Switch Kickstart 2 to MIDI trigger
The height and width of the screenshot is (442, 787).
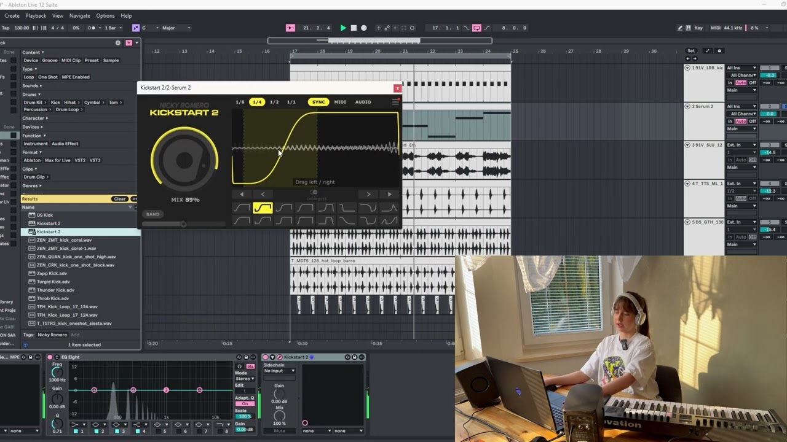coord(340,102)
